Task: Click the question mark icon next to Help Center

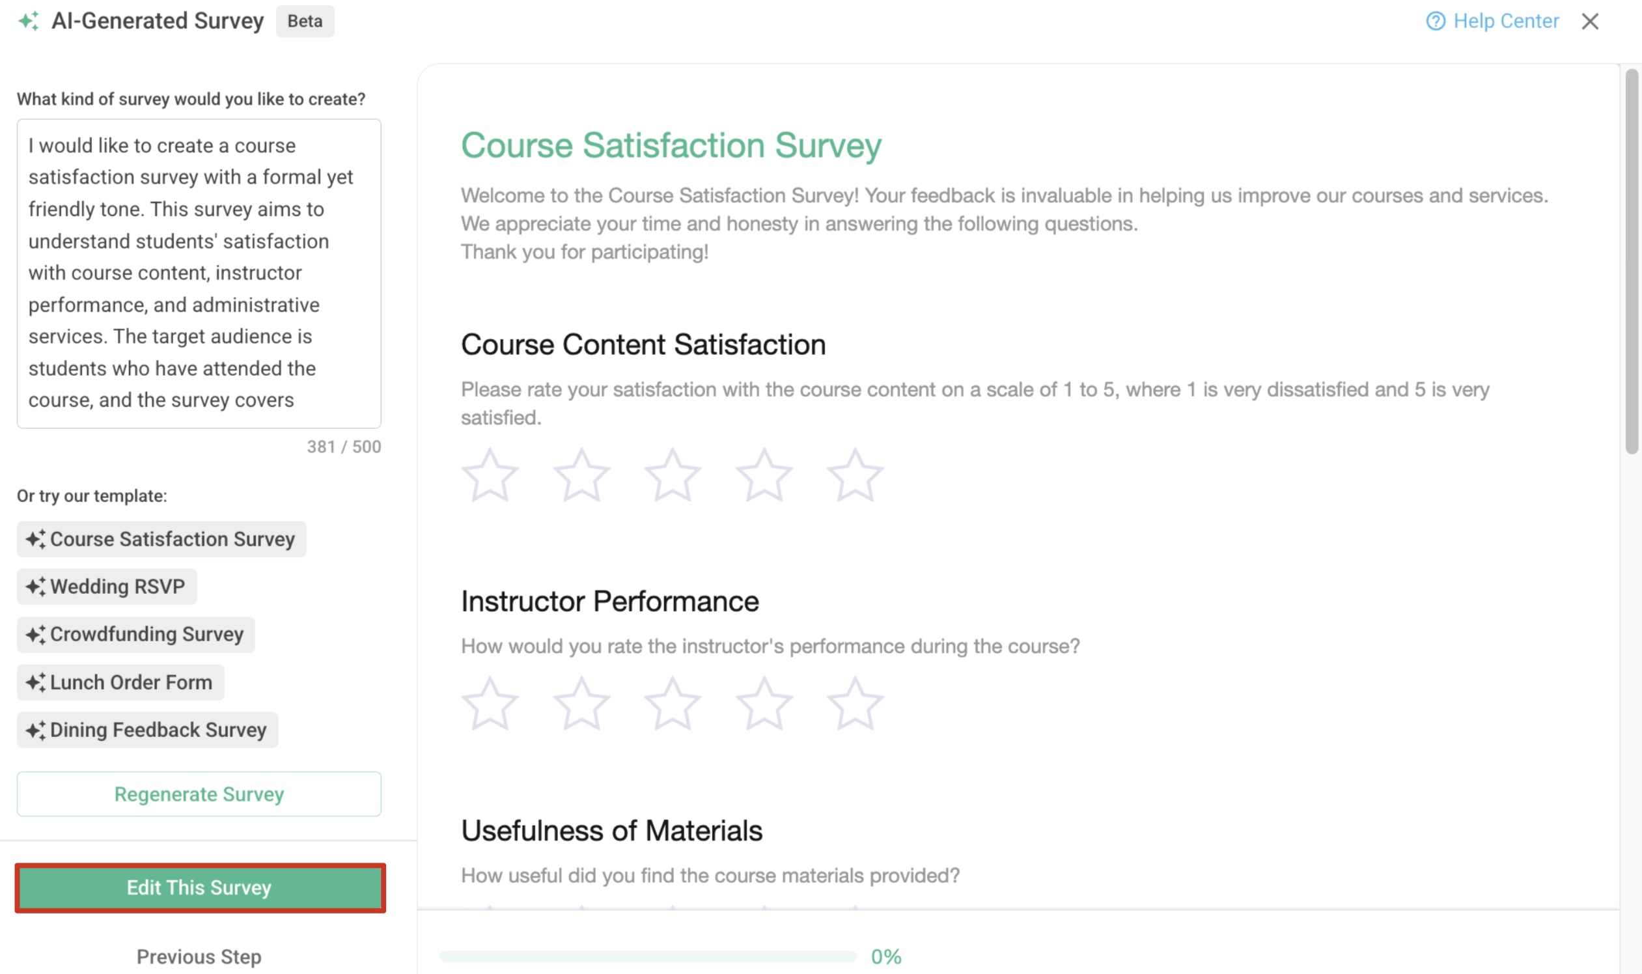Action: coord(1434,20)
